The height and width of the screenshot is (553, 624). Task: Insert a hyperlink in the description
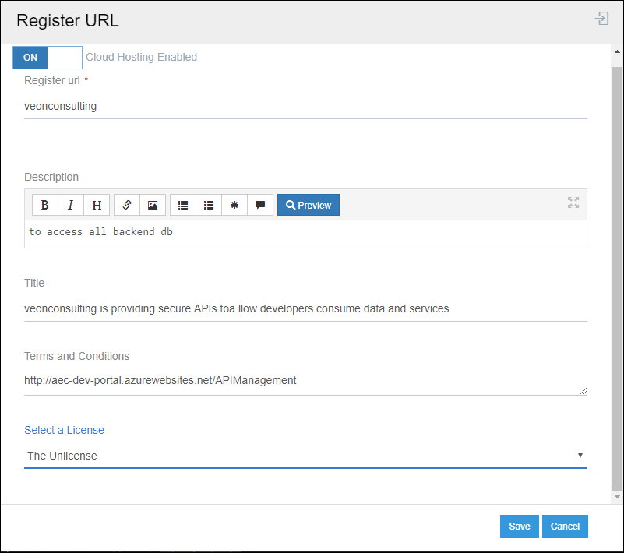(x=126, y=204)
